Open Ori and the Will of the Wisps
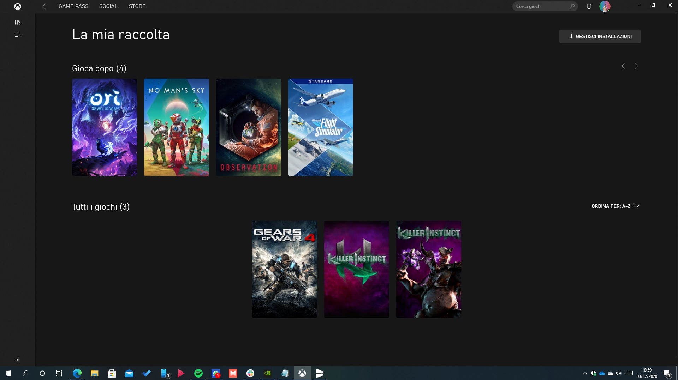 coord(105,127)
